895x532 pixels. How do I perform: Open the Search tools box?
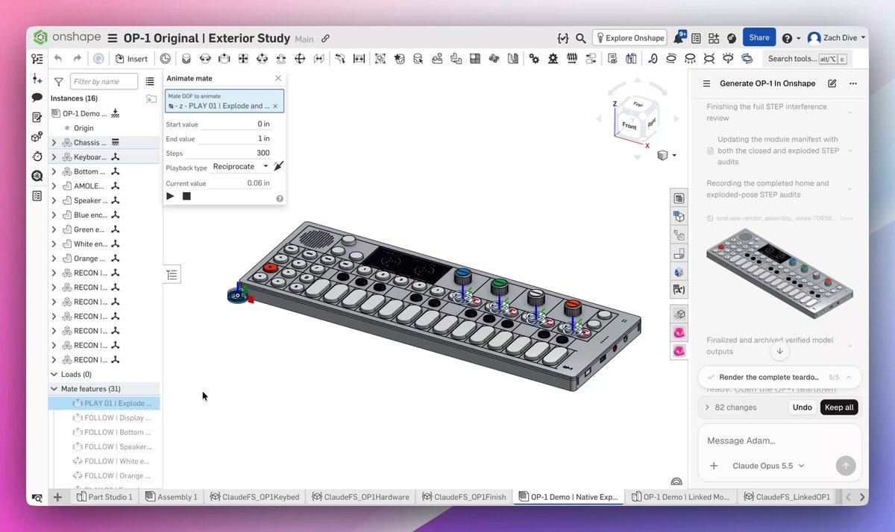coord(808,59)
